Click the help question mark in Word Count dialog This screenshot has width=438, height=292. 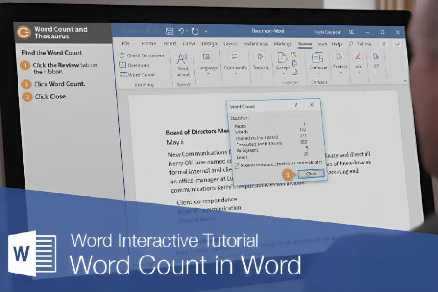tap(296, 105)
